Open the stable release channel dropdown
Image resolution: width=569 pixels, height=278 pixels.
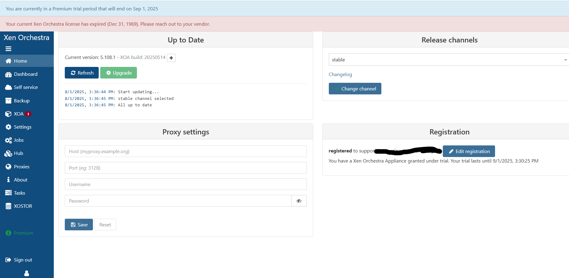449,60
